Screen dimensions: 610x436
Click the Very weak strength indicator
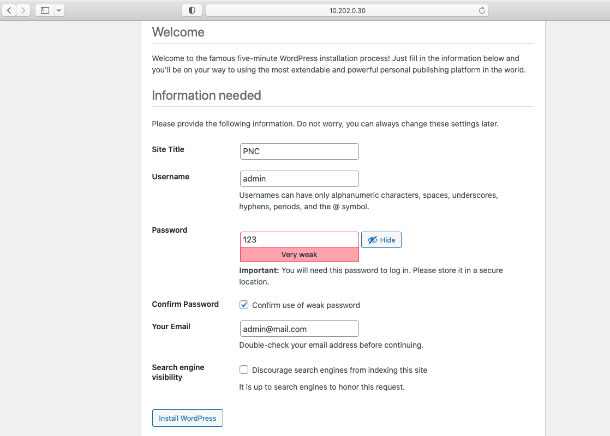(x=299, y=255)
